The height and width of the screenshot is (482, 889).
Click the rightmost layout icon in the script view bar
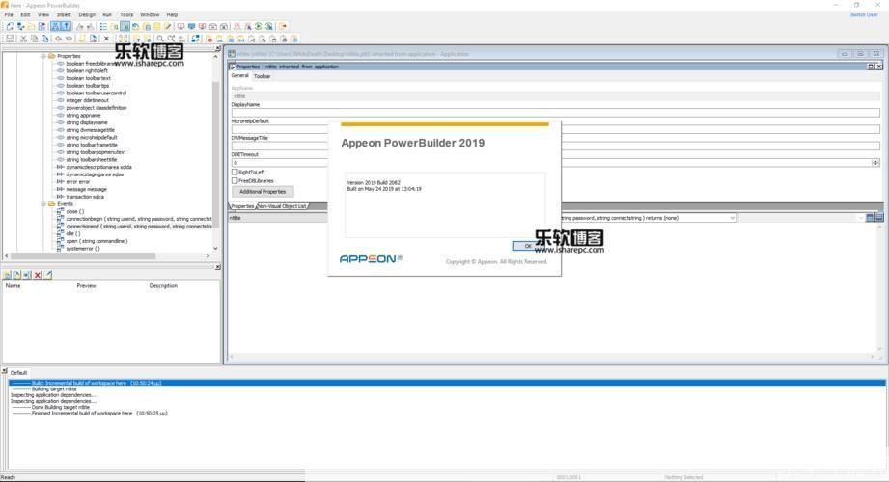(x=879, y=218)
